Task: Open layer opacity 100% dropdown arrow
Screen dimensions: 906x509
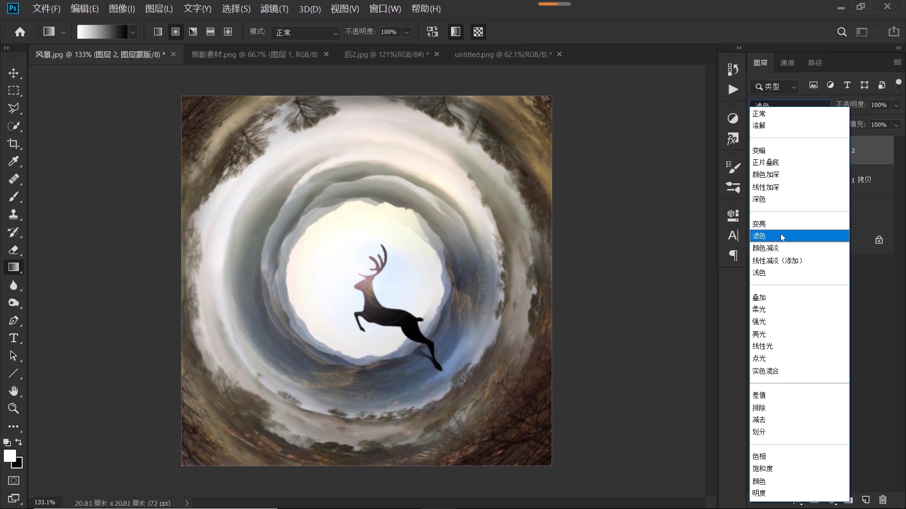Action: (896, 105)
